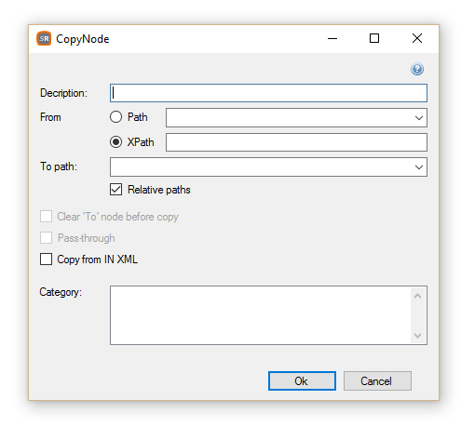Click inside the From Path combo box
Viewport: 461px width, 426px height.
tap(296, 118)
